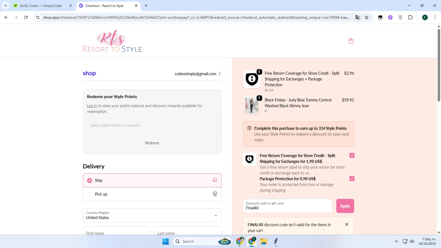Click the First name input field

tap(116, 231)
